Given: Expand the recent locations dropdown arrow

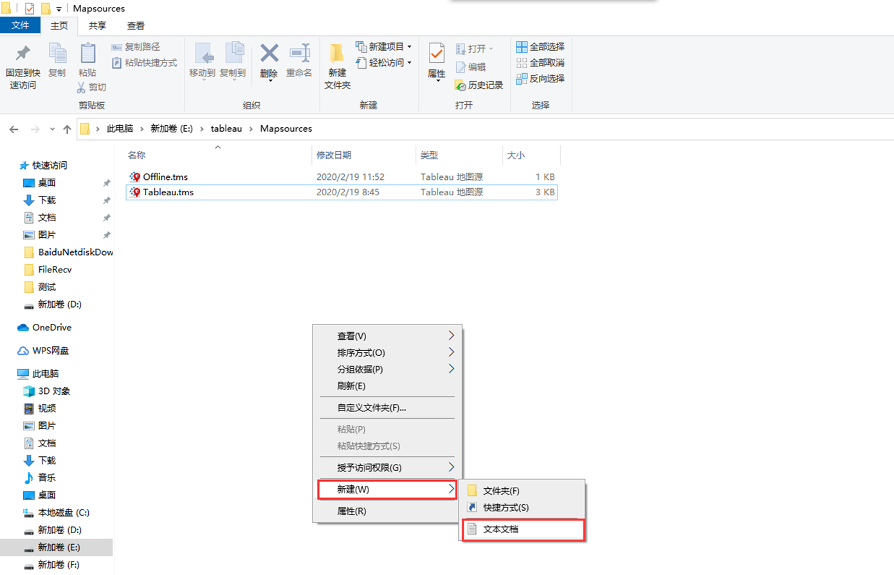Looking at the screenshot, I should point(52,129).
